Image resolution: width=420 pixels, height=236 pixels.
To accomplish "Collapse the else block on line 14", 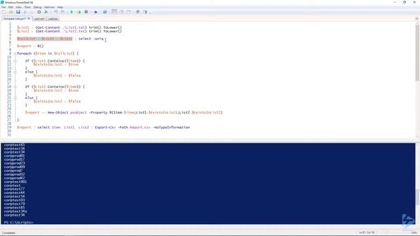I will (15, 72).
